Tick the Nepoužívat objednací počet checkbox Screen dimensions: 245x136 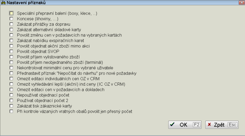coord(11,95)
